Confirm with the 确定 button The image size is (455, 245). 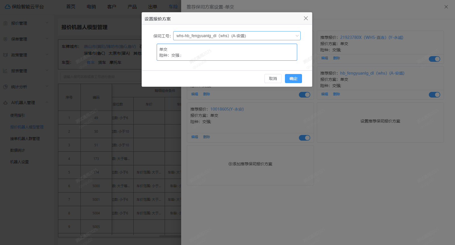coord(293,79)
